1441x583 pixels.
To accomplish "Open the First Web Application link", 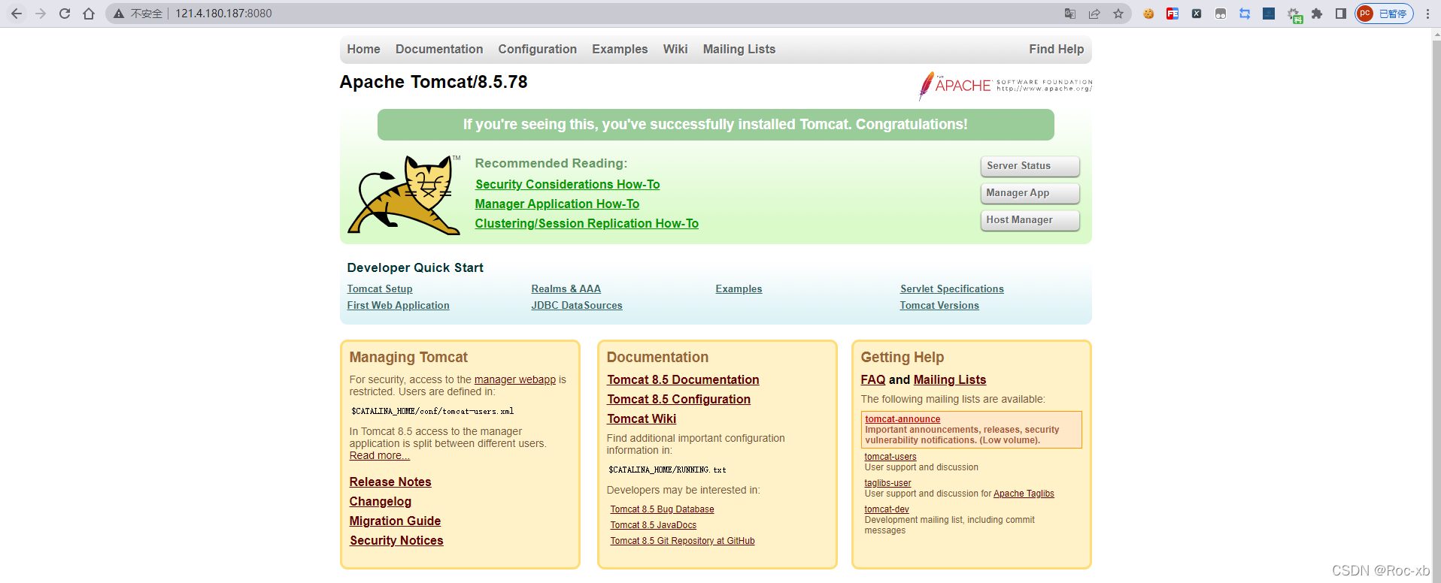I will click(398, 305).
